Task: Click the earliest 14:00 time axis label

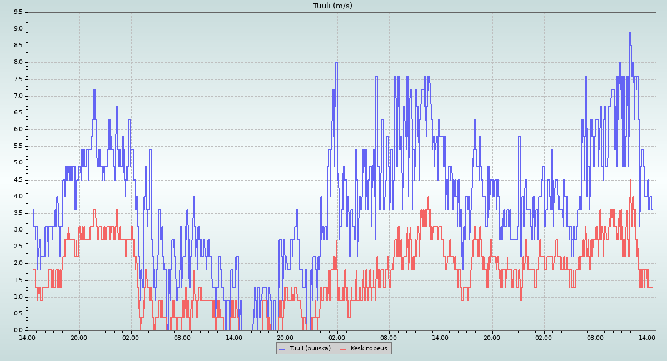Action: click(28, 337)
